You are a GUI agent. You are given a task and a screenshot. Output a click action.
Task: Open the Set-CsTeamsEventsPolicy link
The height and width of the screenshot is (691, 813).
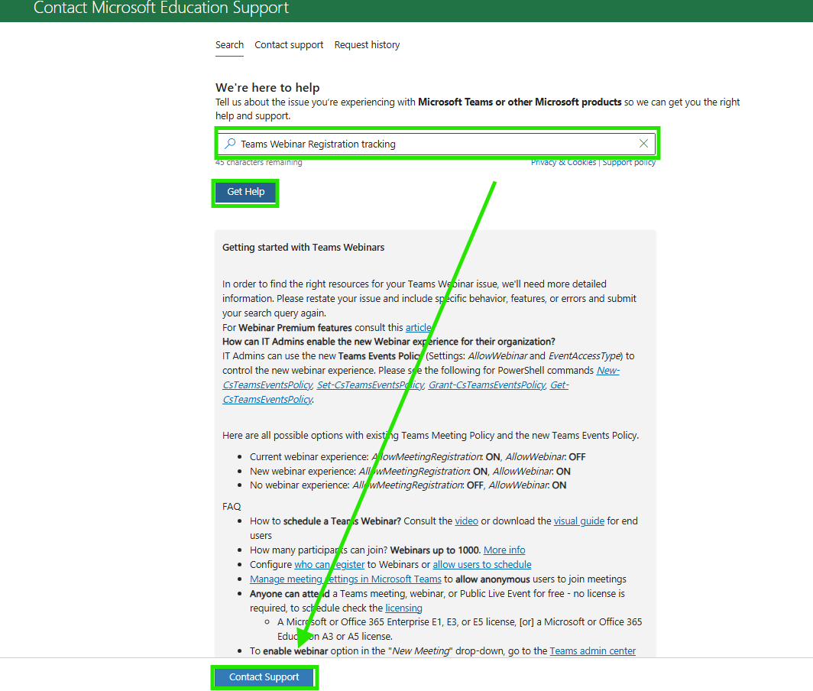coord(371,385)
